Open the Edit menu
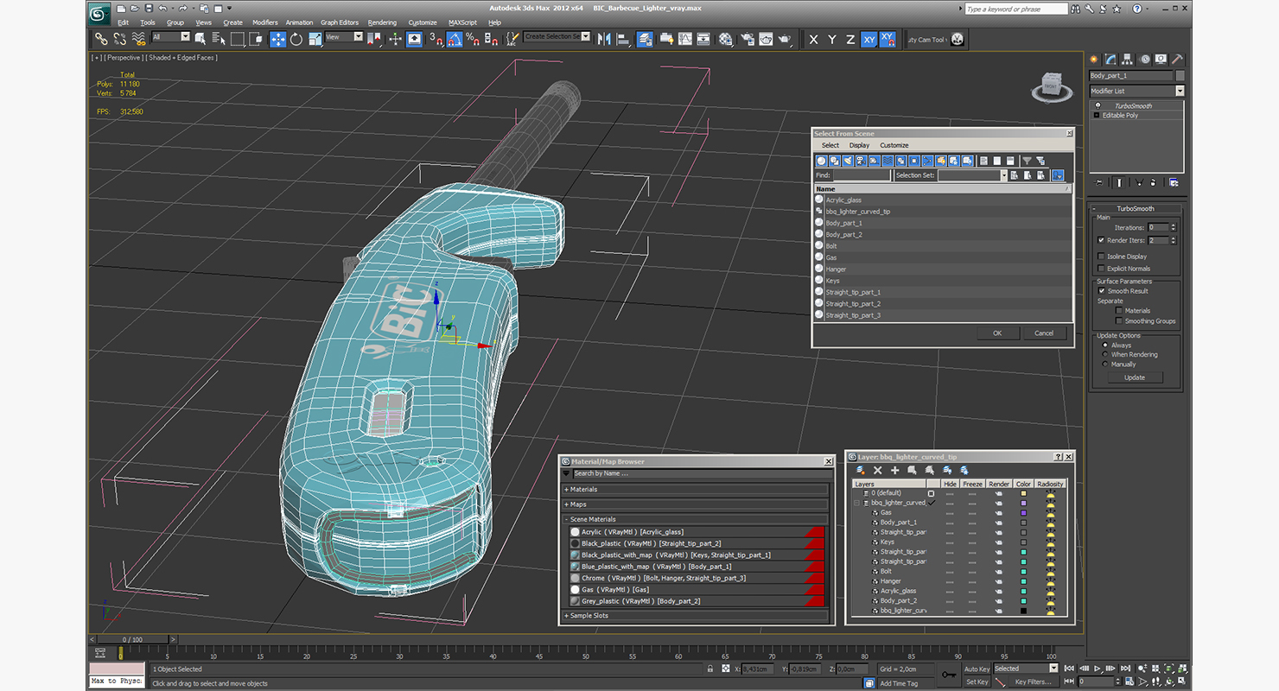1279x691 pixels. pyautogui.click(x=123, y=22)
